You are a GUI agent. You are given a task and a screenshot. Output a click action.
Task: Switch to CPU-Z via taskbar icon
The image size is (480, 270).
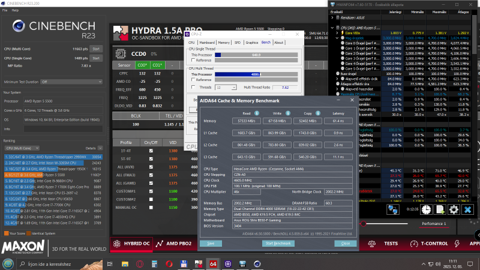(x=228, y=264)
